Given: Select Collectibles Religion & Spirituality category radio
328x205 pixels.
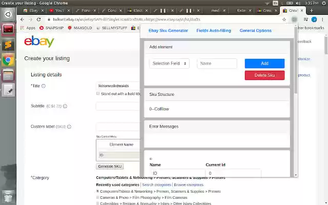Looking at the screenshot, I should [x=97, y=203].
